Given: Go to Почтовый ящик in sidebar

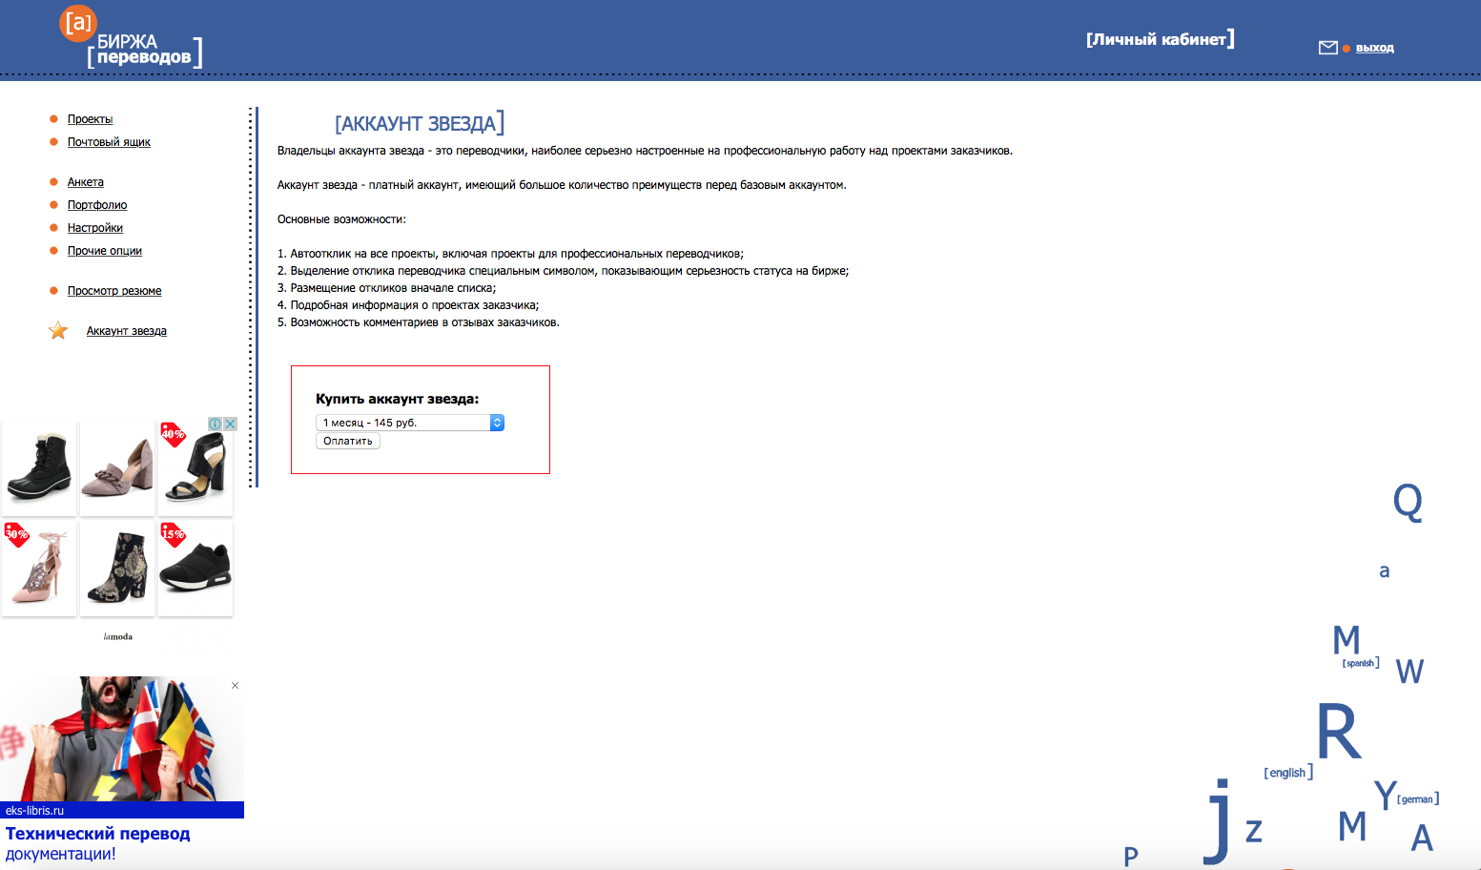Looking at the screenshot, I should pyautogui.click(x=109, y=142).
